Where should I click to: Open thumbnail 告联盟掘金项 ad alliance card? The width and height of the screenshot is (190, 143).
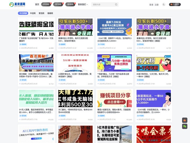pos(36,27)
